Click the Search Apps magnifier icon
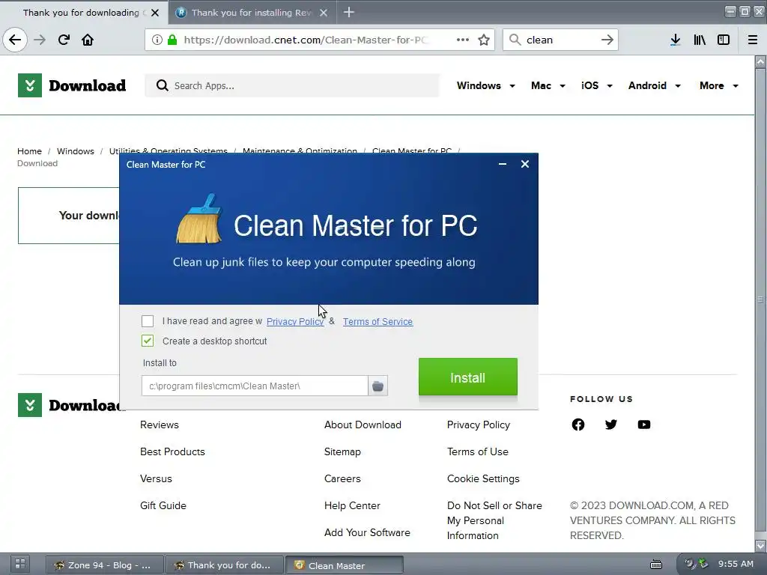767x575 pixels. tap(162, 85)
